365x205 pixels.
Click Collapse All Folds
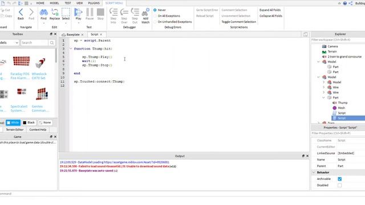[271, 16]
